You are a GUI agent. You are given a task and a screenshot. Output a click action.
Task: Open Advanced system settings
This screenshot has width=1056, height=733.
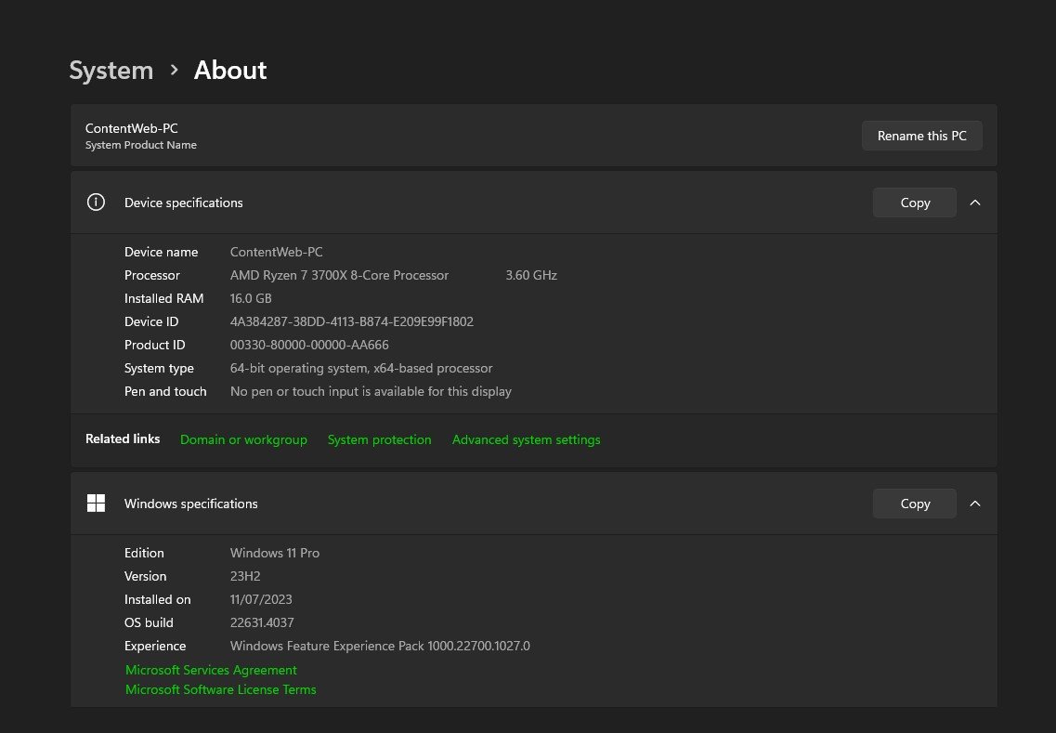[x=526, y=439]
